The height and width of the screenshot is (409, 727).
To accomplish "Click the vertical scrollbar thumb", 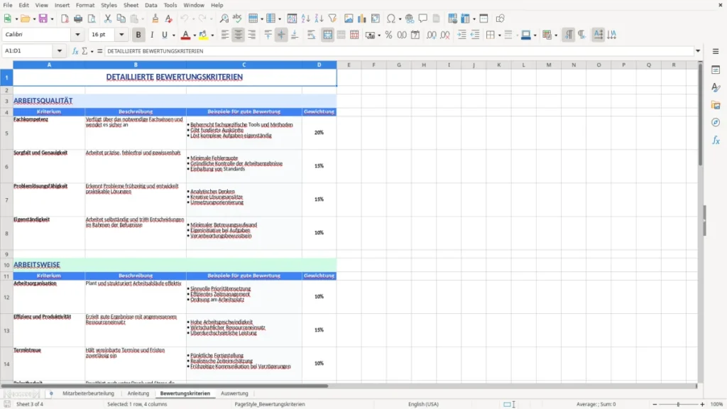I will [700, 116].
